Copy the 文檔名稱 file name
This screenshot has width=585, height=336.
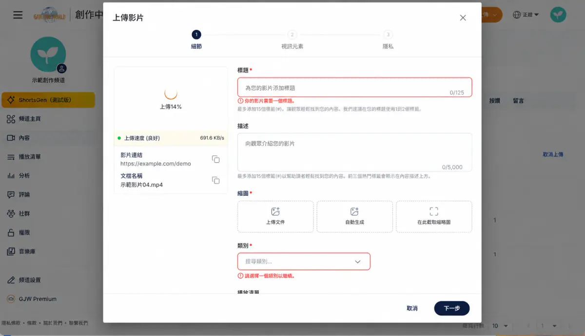(215, 180)
